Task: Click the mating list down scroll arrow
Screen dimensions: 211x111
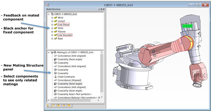Action: [x=102, y=97]
